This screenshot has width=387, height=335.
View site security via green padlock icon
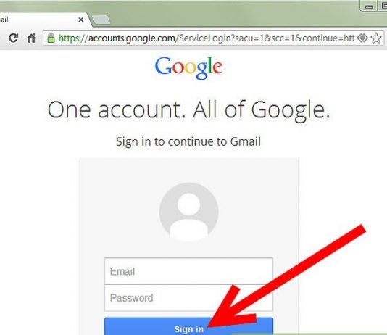(51, 38)
